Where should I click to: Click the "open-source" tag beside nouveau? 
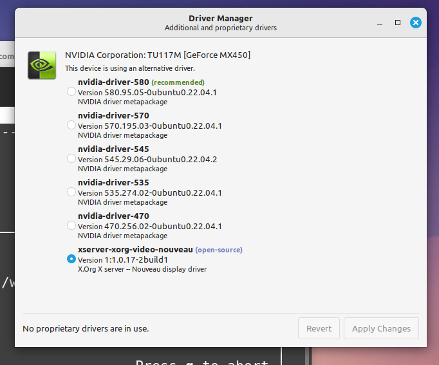tap(219, 250)
